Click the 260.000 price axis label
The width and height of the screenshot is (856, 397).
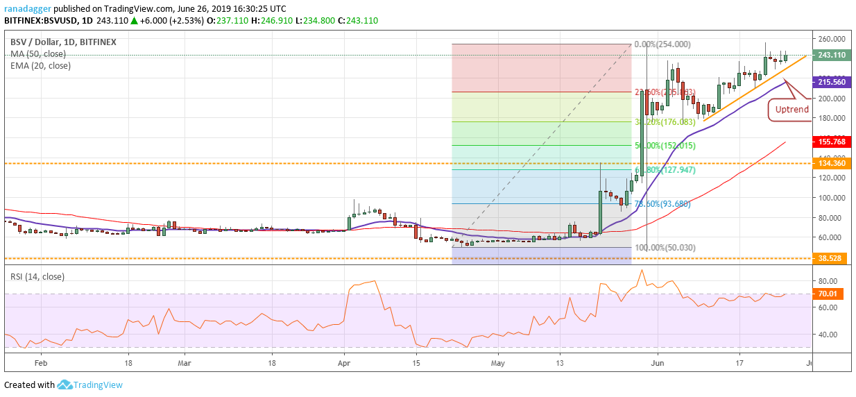[831, 39]
